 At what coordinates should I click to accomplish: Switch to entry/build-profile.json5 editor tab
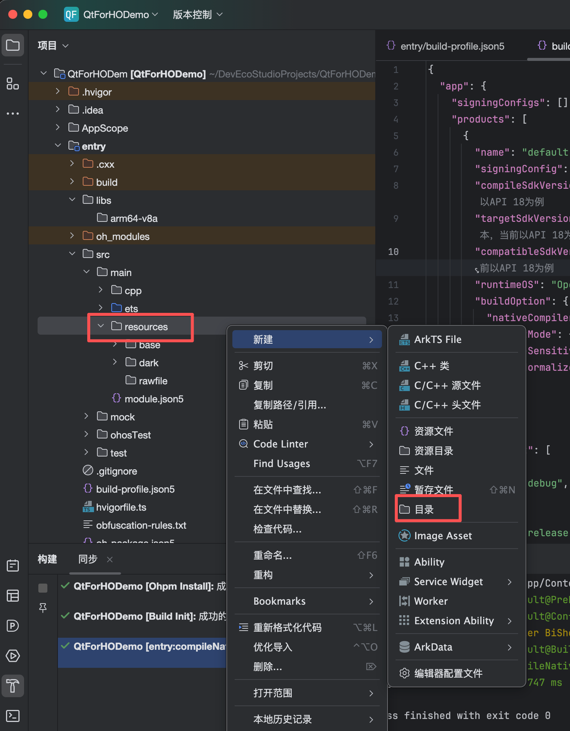coord(446,46)
